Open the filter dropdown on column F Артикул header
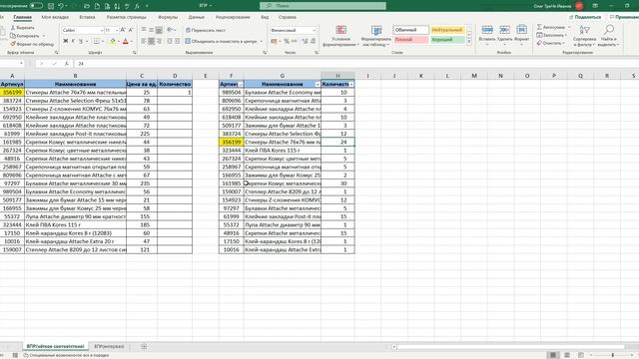 click(241, 84)
